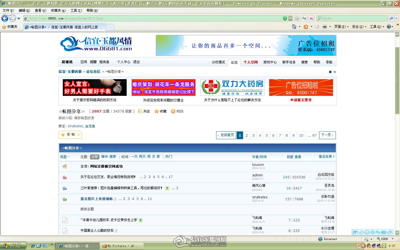Click the compatibility view page icon
Viewport: 400px width, 250px height.
click(x=297, y=18)
